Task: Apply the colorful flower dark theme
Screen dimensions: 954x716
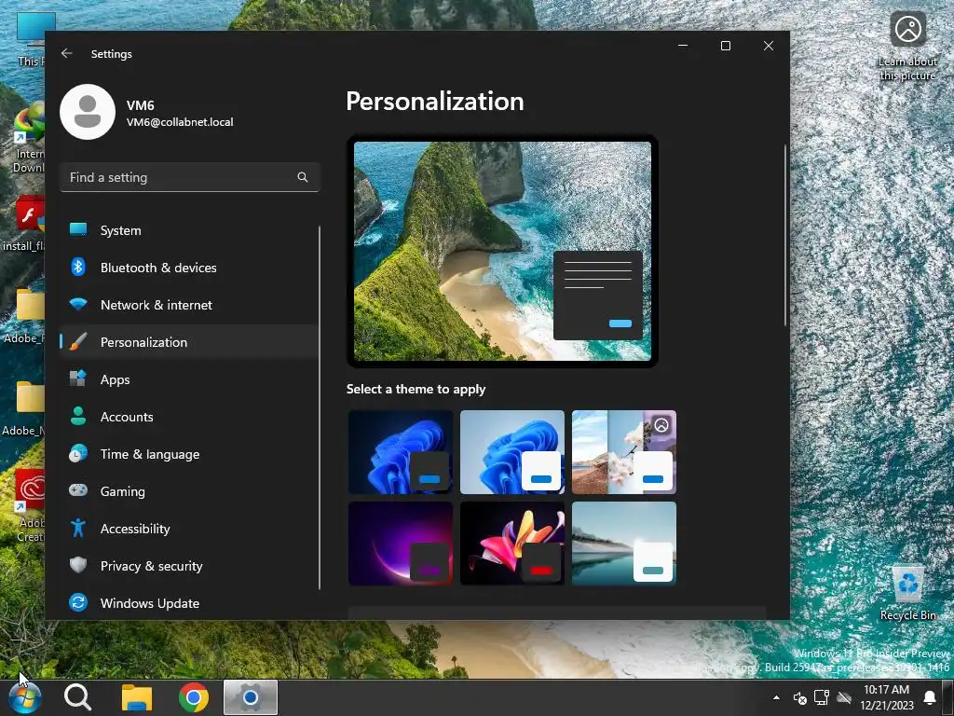Action: (x=512, y=544)
